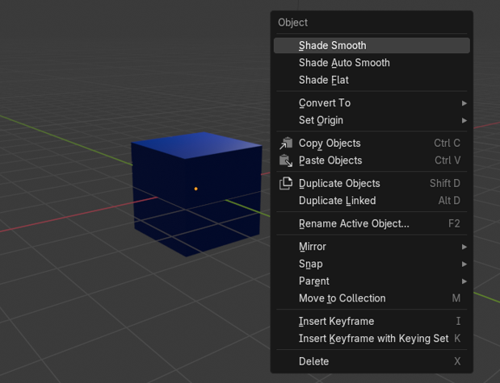Choose Duplicate Linked
500x383 pixels.
coord(337,201)
